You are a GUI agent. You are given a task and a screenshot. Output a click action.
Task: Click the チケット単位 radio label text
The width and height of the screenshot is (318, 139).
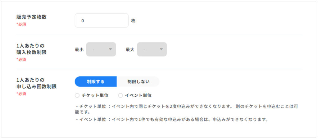pos(95,95)
